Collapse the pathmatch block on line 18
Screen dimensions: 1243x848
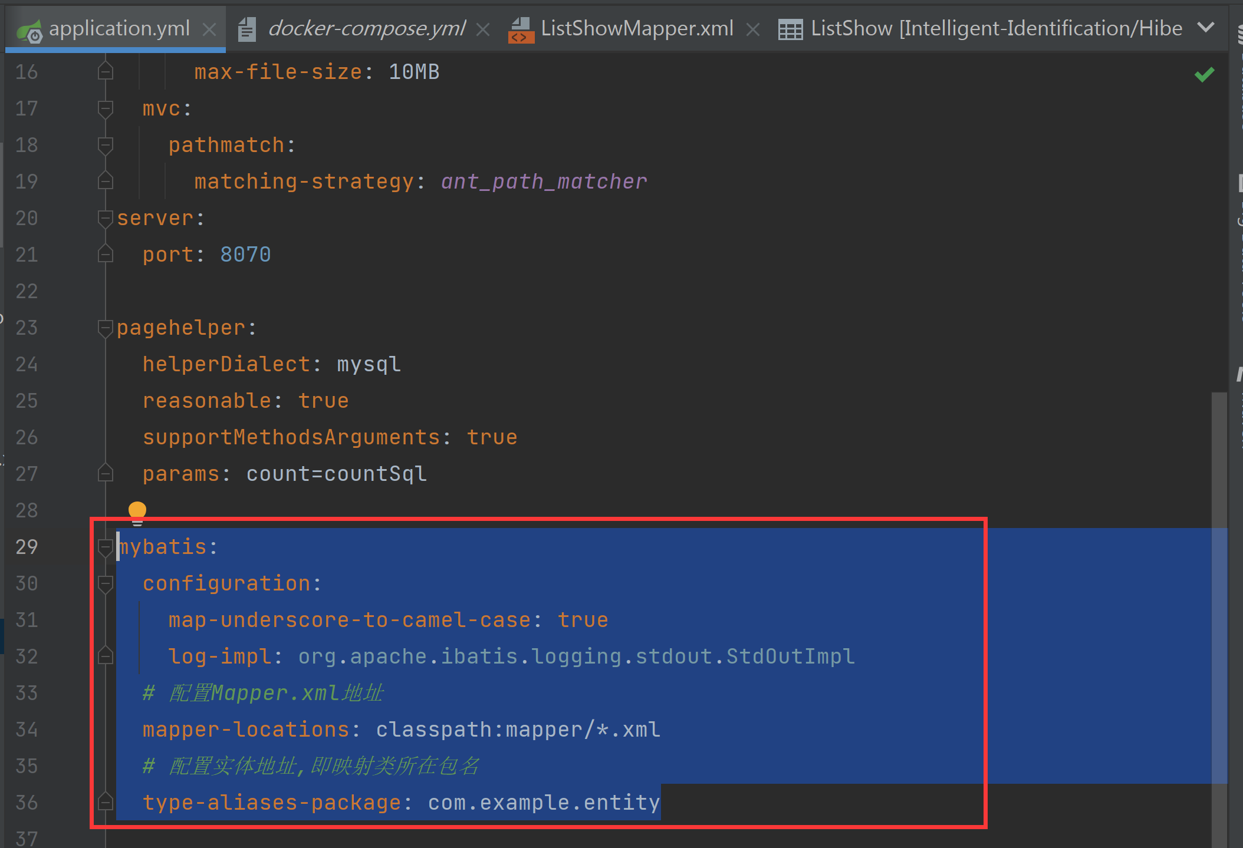click(x=106, y=145)
